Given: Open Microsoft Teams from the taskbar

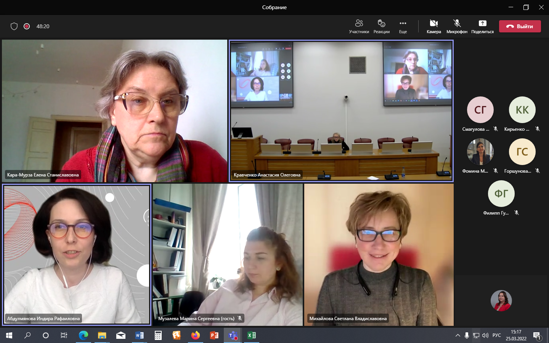Looking at the screenshot, I should tap(233, 335).
